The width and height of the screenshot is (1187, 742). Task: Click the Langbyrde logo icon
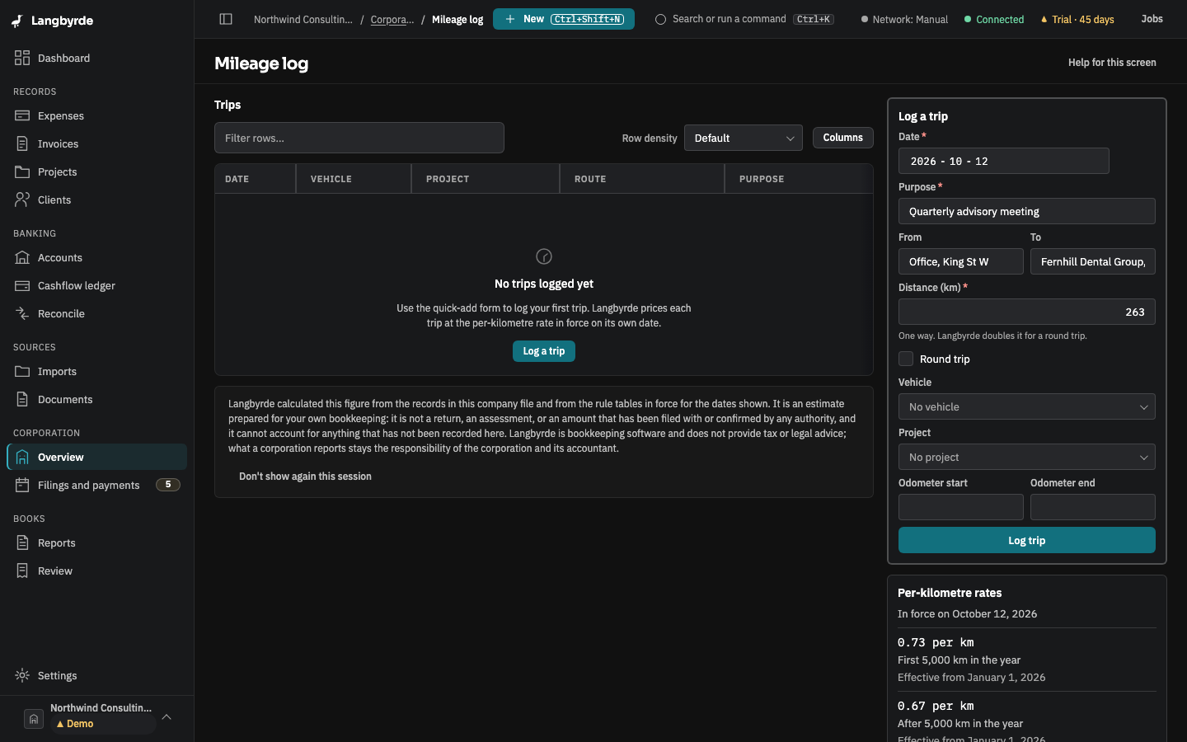pyautogui.click(x=17, y=21)
